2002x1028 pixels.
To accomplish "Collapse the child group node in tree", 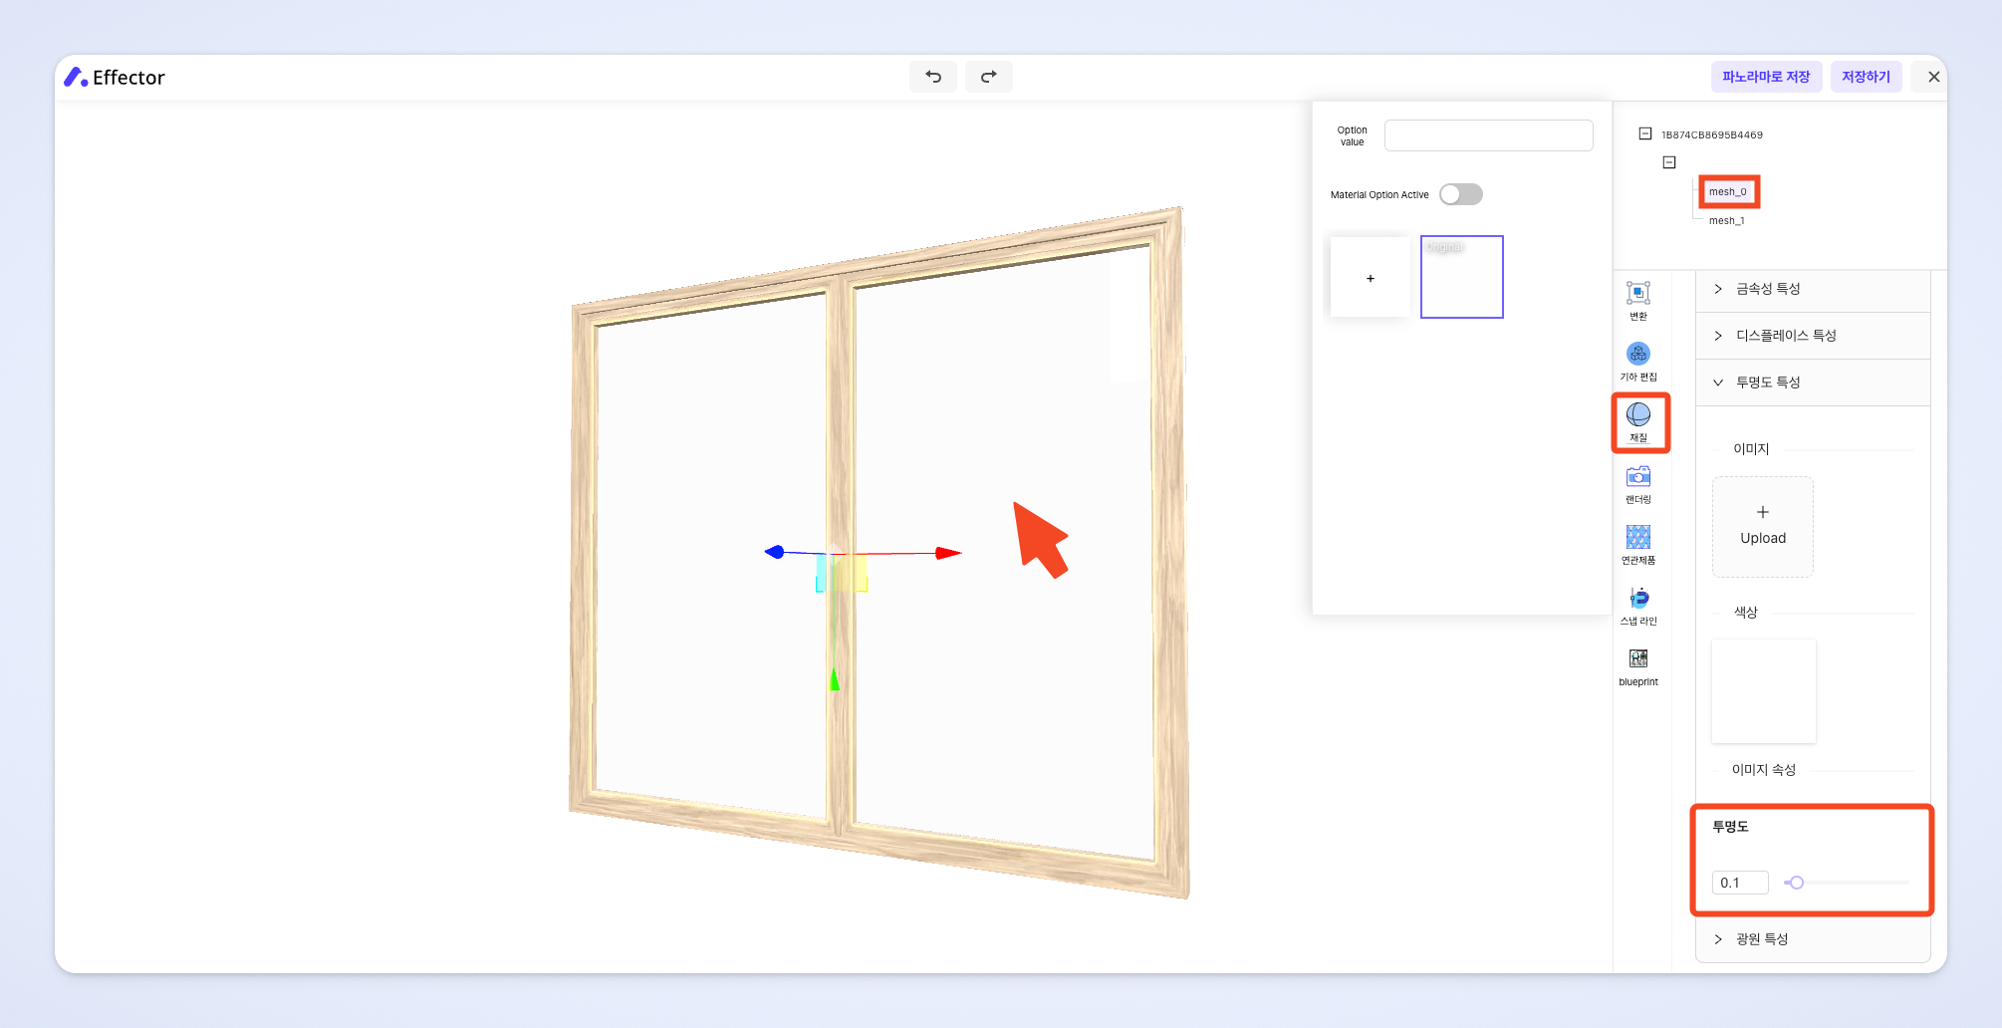I will (1669, 162).
